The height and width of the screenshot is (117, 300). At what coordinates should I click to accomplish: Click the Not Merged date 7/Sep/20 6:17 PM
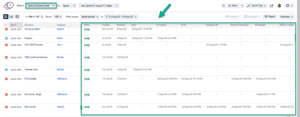[266, 94]
